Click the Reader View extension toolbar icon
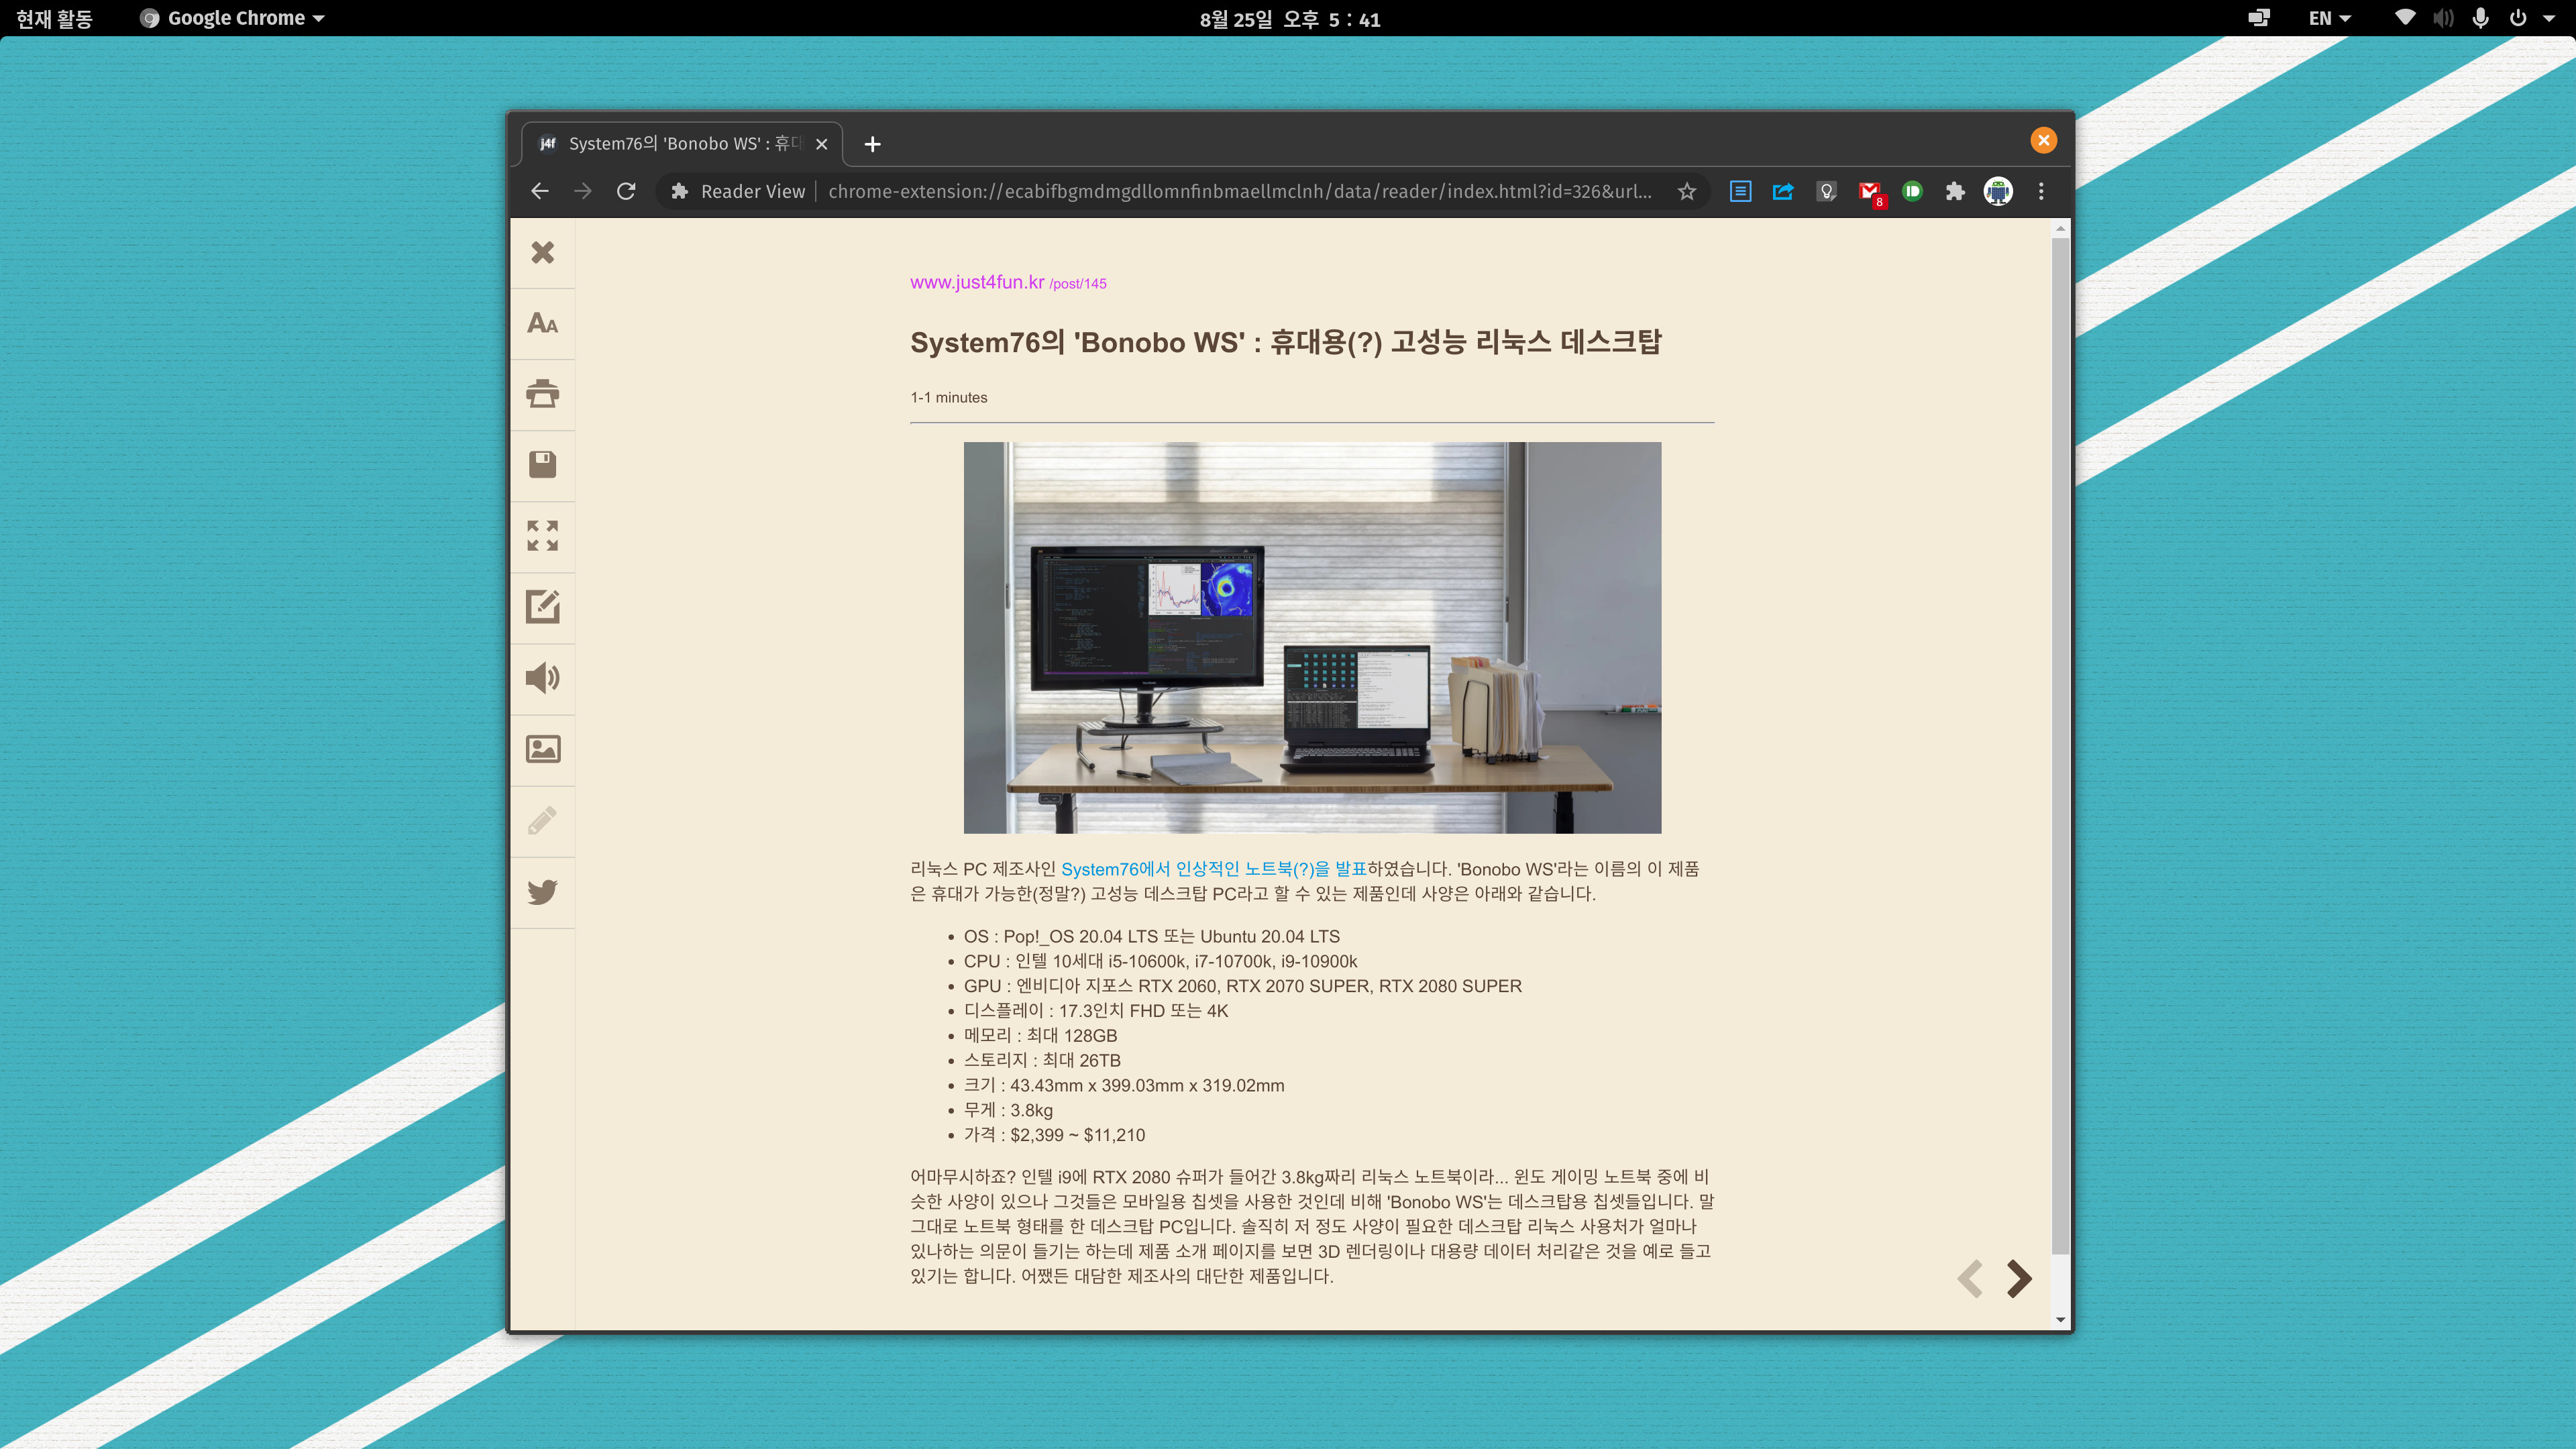This screenshot has width=2576, height=1449. [x=1740, y=191]
